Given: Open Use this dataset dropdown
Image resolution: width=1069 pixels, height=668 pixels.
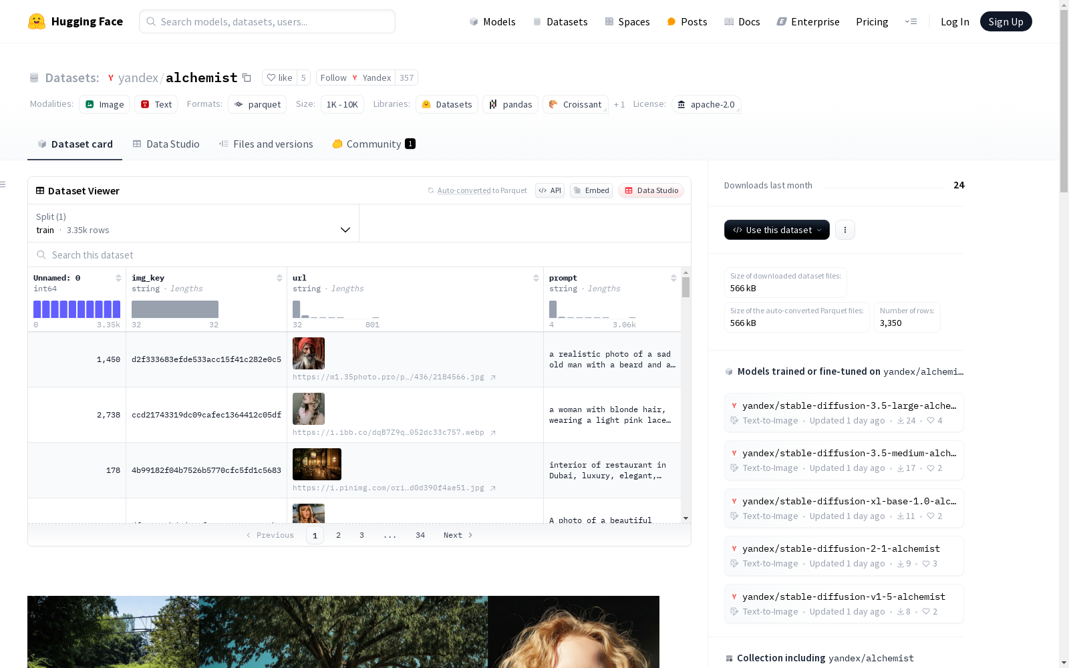Looking at the screenshot, I should coord(777,230).
